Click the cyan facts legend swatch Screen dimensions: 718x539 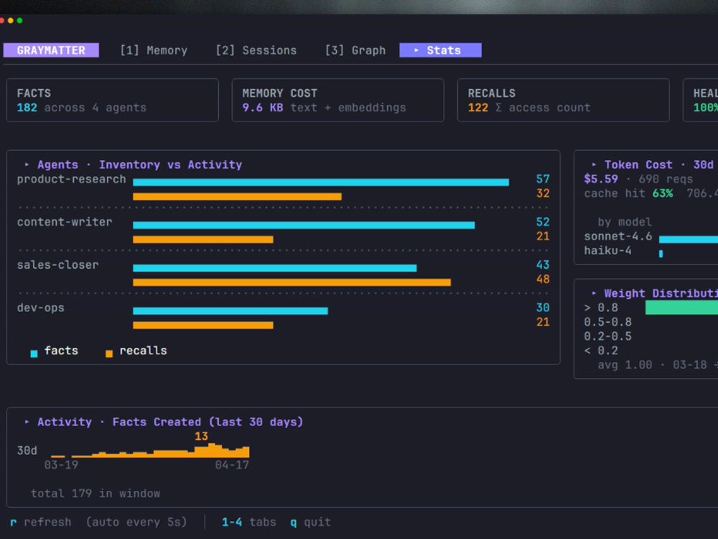(x=34, y=354)
